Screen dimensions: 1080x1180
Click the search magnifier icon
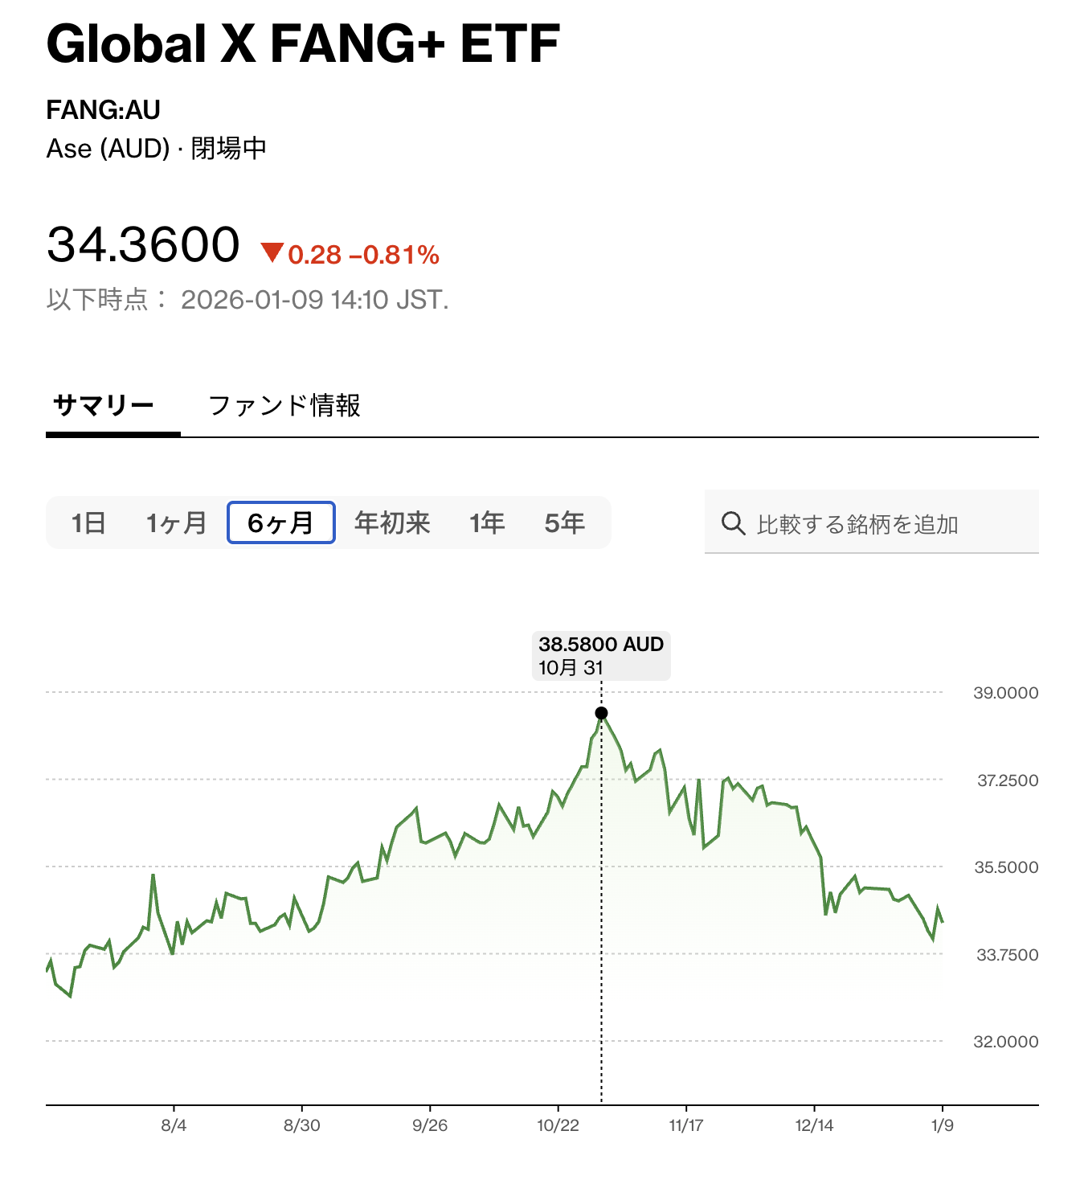coord(733,523)
